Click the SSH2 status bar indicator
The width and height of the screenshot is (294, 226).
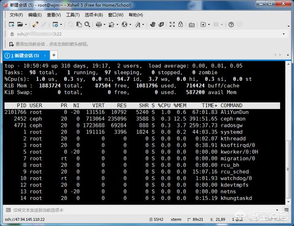[x=156, y=219]
